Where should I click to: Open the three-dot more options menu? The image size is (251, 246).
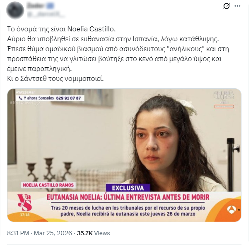coord(237,6)
